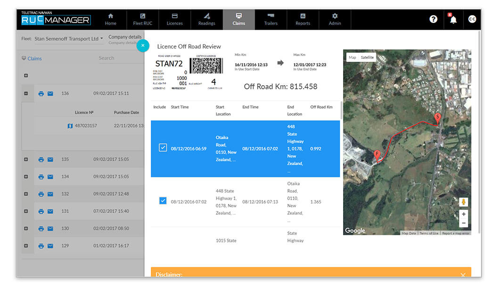Click map icon beside licence 487023157
The height and width of the screenshot is (290, 499).
[x=70, y=126]
